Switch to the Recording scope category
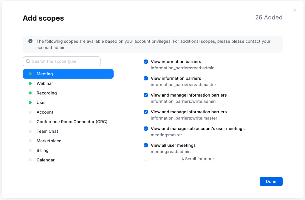Screen dimensions: 305x200 (47, 93)
